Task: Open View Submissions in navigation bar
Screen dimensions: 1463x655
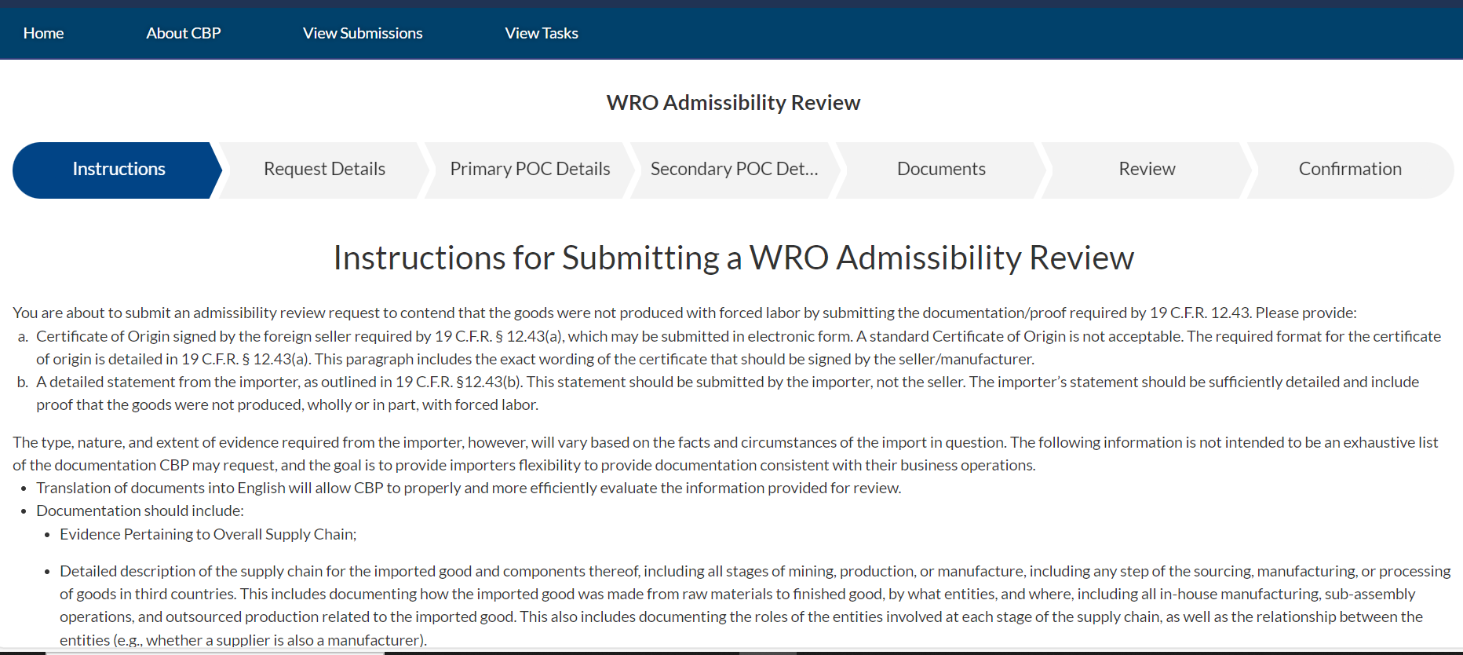Action: (363, 33)
